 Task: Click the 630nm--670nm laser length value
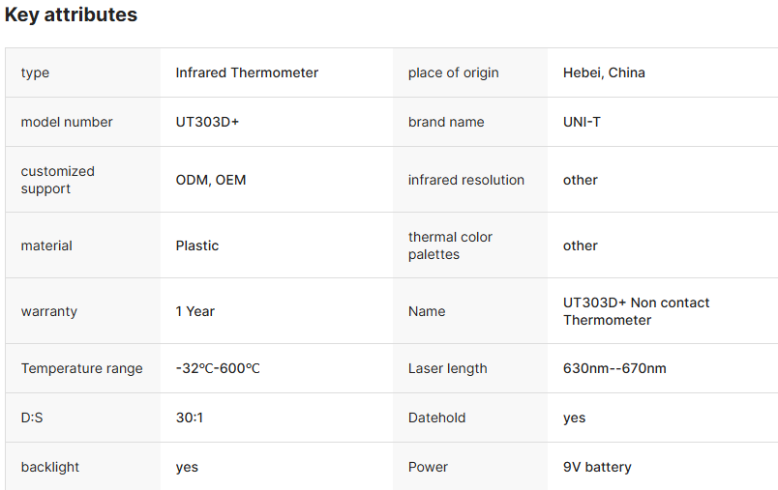coord(614,368)
